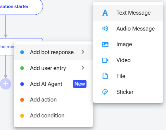
Task: Click the Image picture icon
Action: tap(105, 44)
